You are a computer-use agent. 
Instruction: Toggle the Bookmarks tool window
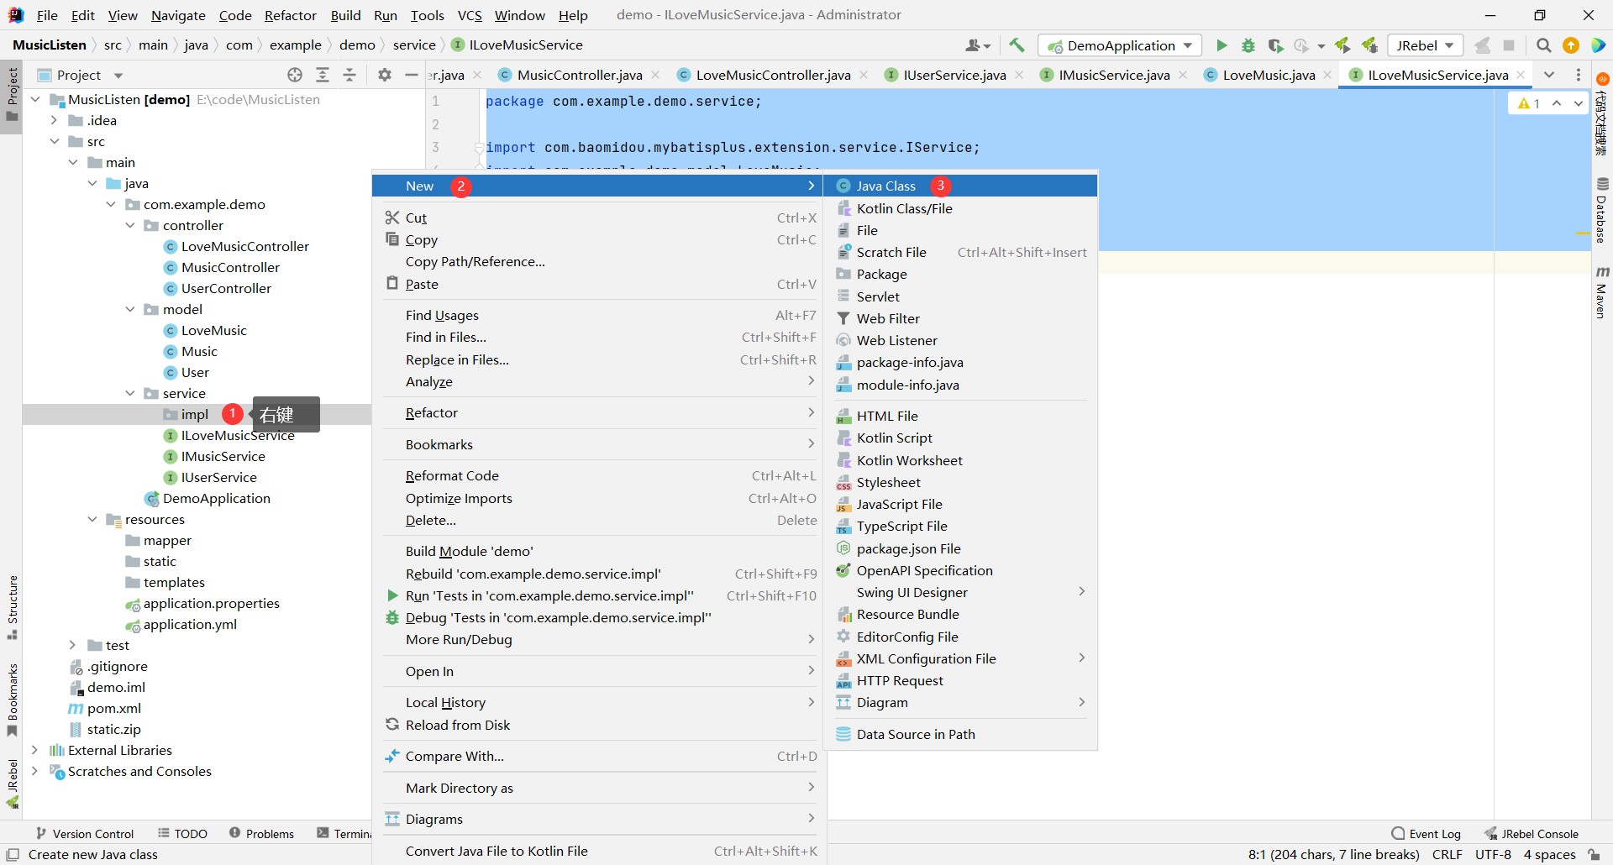point(12,700)
